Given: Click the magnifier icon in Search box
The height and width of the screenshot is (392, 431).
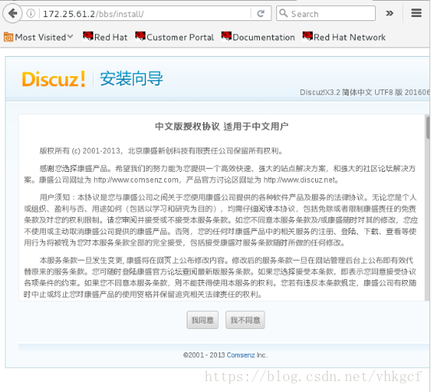Looking at the screenshot, I should (283, 13).
